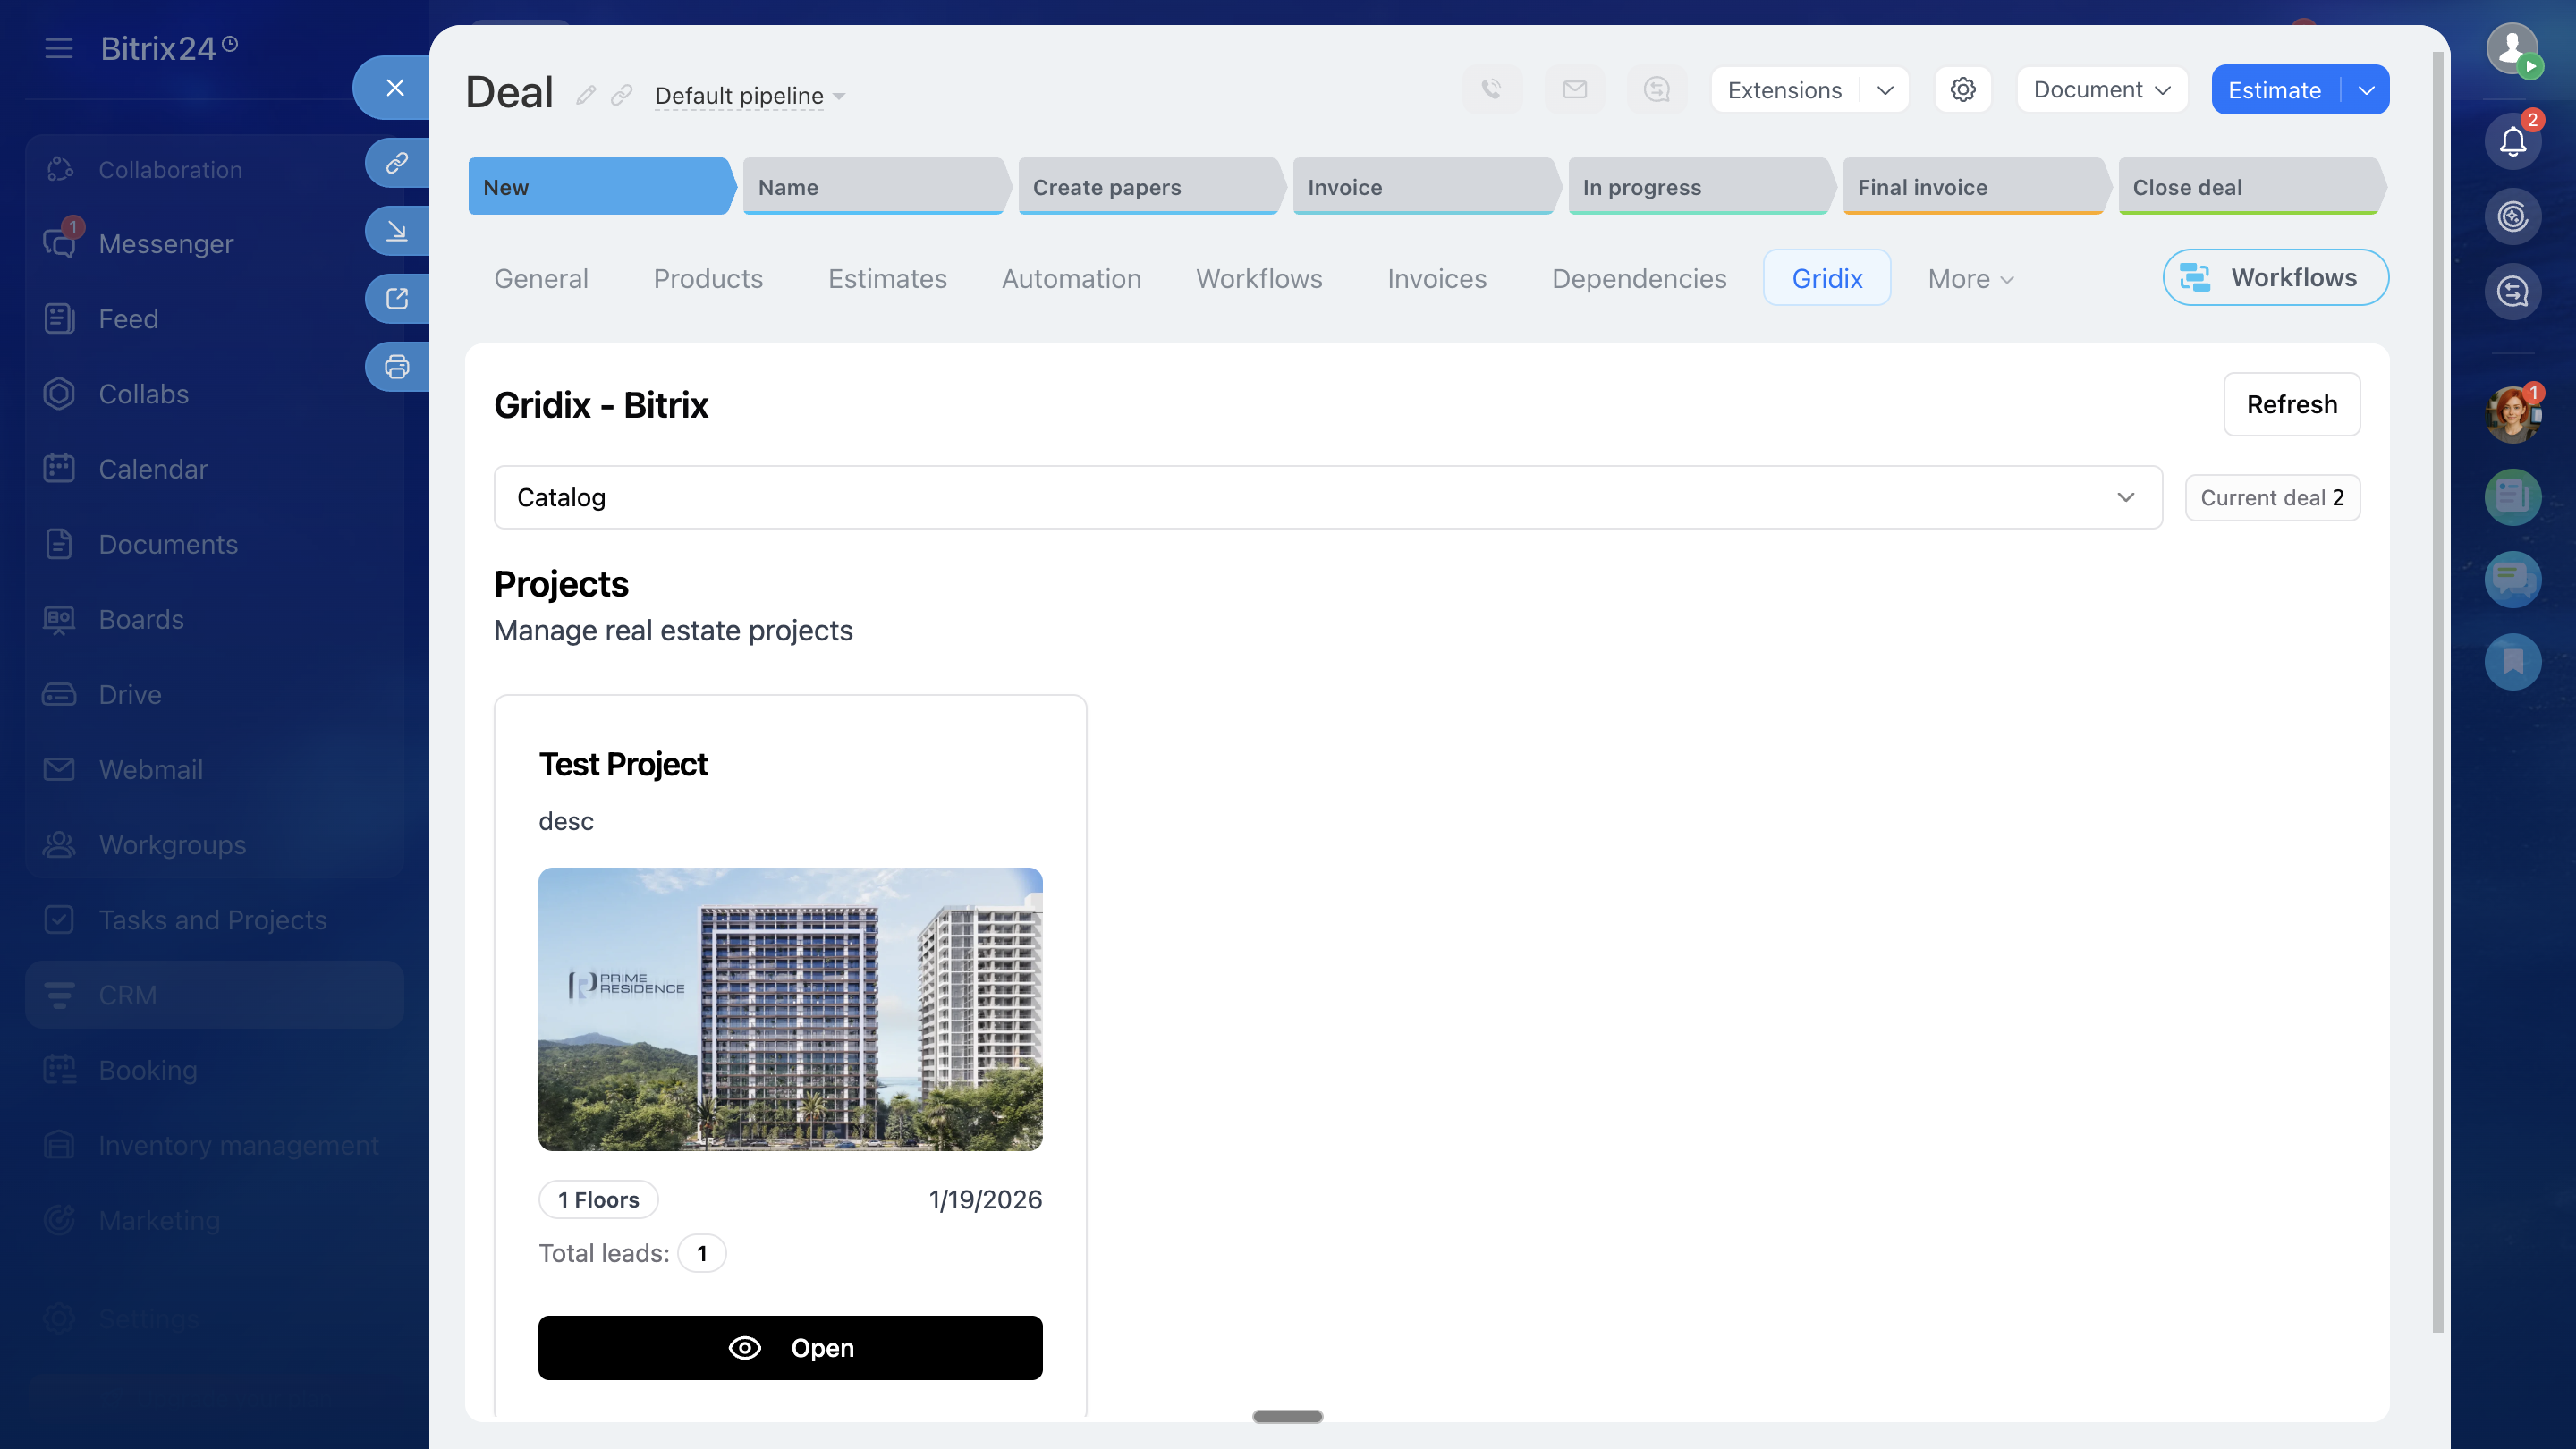Click the phone call icon in header

[x=1491, y=90]
